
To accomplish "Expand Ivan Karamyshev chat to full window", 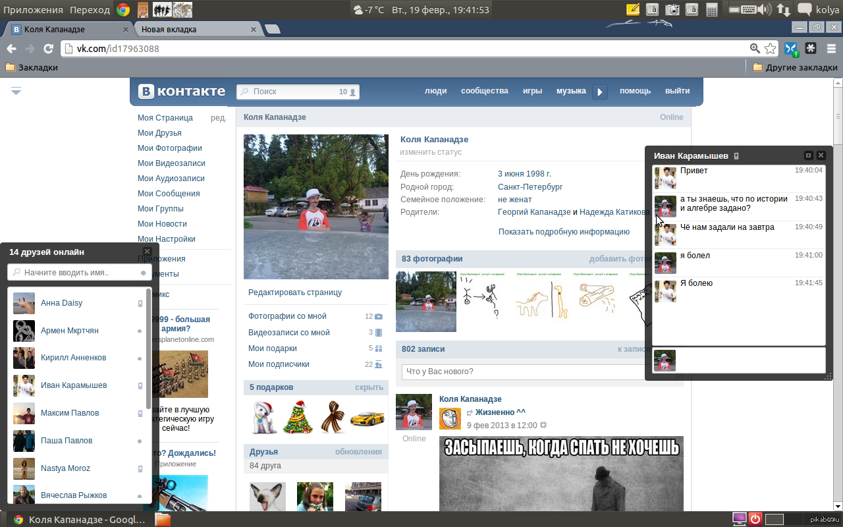I will point(808,155).
